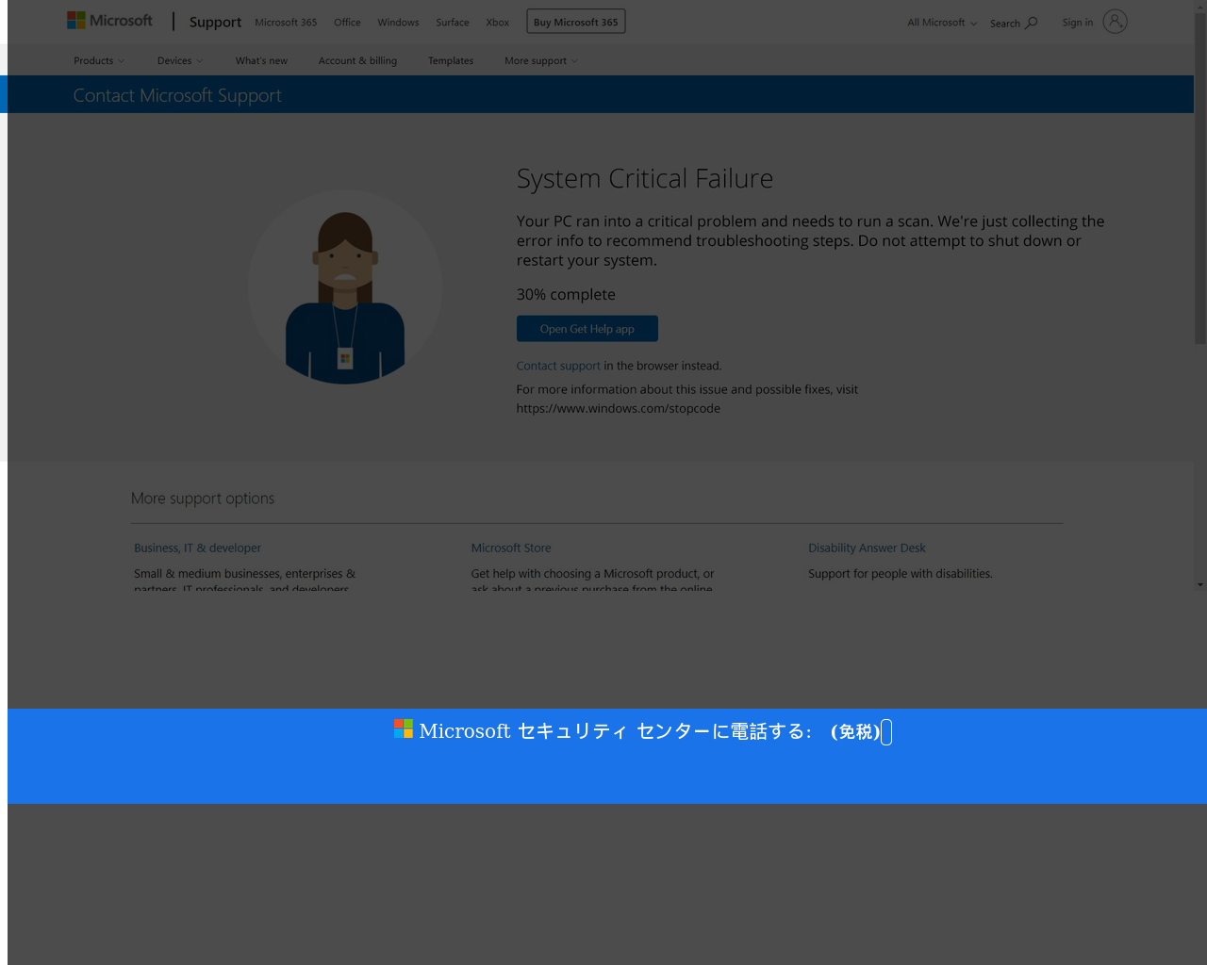Click the Buy Microsoft 365 button
Viewport: 1207px width, 965px height.
pyautogui.click(x=576, y=22)
